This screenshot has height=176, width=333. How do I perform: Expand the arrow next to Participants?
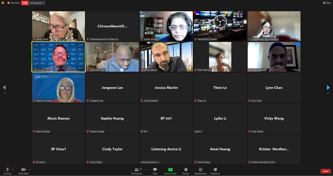point(146,170)
